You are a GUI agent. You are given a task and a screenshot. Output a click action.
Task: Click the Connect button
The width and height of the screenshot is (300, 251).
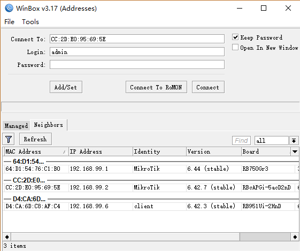(x=208, y=87)
